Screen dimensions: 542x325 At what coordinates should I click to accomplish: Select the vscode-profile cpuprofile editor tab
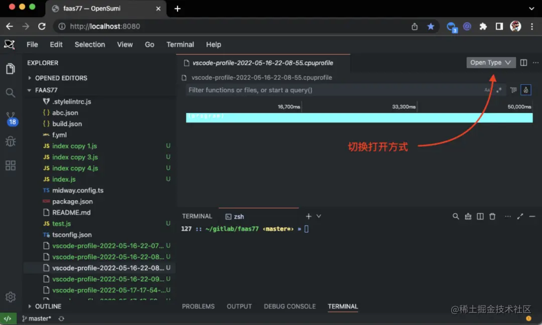pos(263,63)
